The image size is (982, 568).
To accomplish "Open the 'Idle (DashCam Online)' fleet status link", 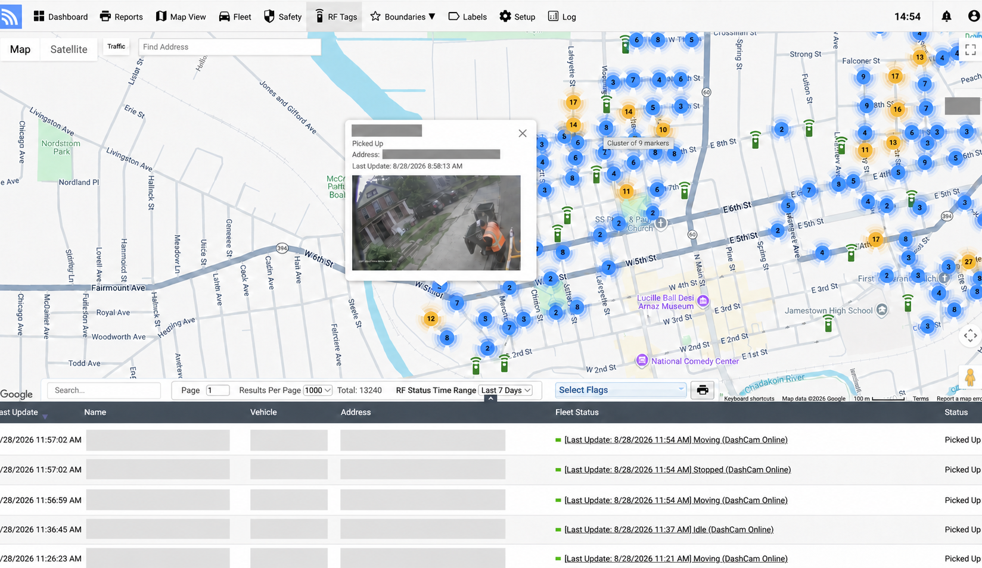I will (669, 529).
